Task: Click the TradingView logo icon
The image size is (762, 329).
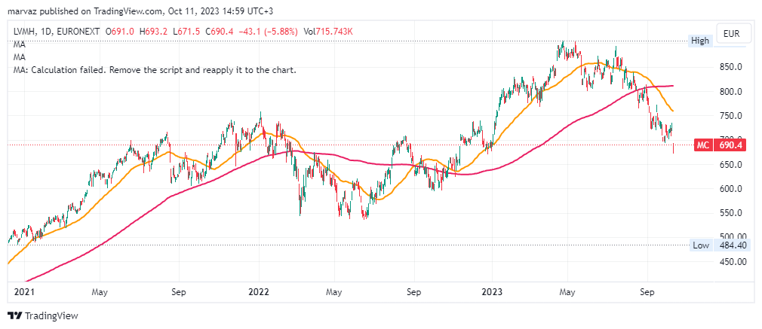Action: tap(15, 316)
